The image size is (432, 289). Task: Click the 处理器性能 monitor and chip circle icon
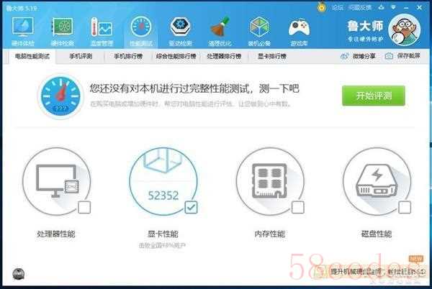[56, 181]
